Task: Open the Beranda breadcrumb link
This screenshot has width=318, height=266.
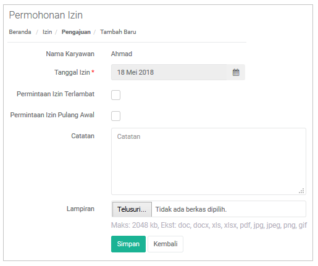Action: 20,32
